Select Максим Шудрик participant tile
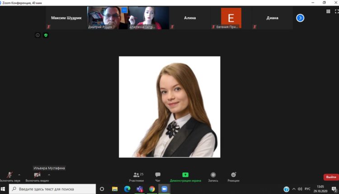339x194 pixels. pos(66,18)
